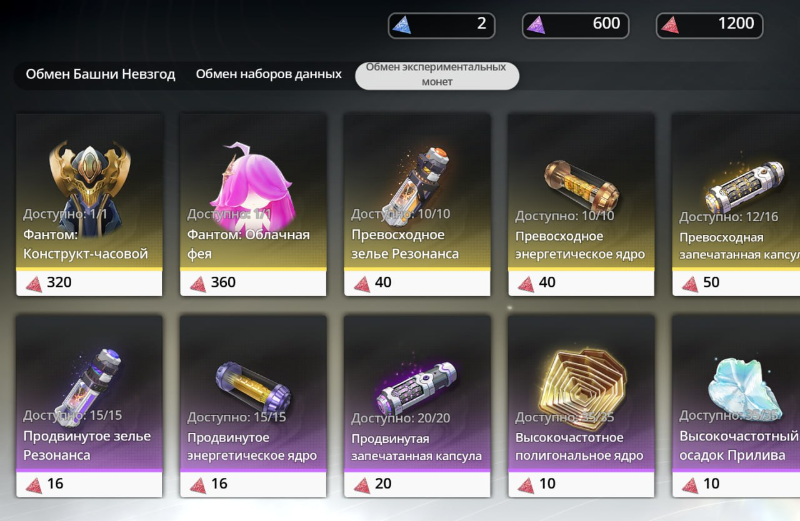The width and height of the screenshot is (800, 521).
Task: Click the blue currency counter showing 2
Action: (x=441, y=26)
